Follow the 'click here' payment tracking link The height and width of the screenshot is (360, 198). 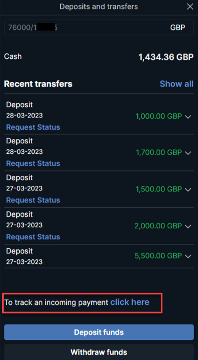(x=130, y=302)
